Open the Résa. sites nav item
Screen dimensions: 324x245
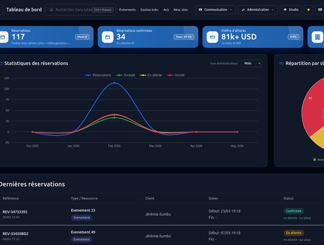point(181,9)
